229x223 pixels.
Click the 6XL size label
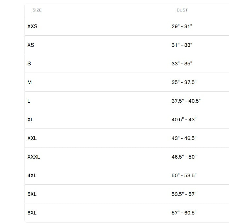pos(32,213)
